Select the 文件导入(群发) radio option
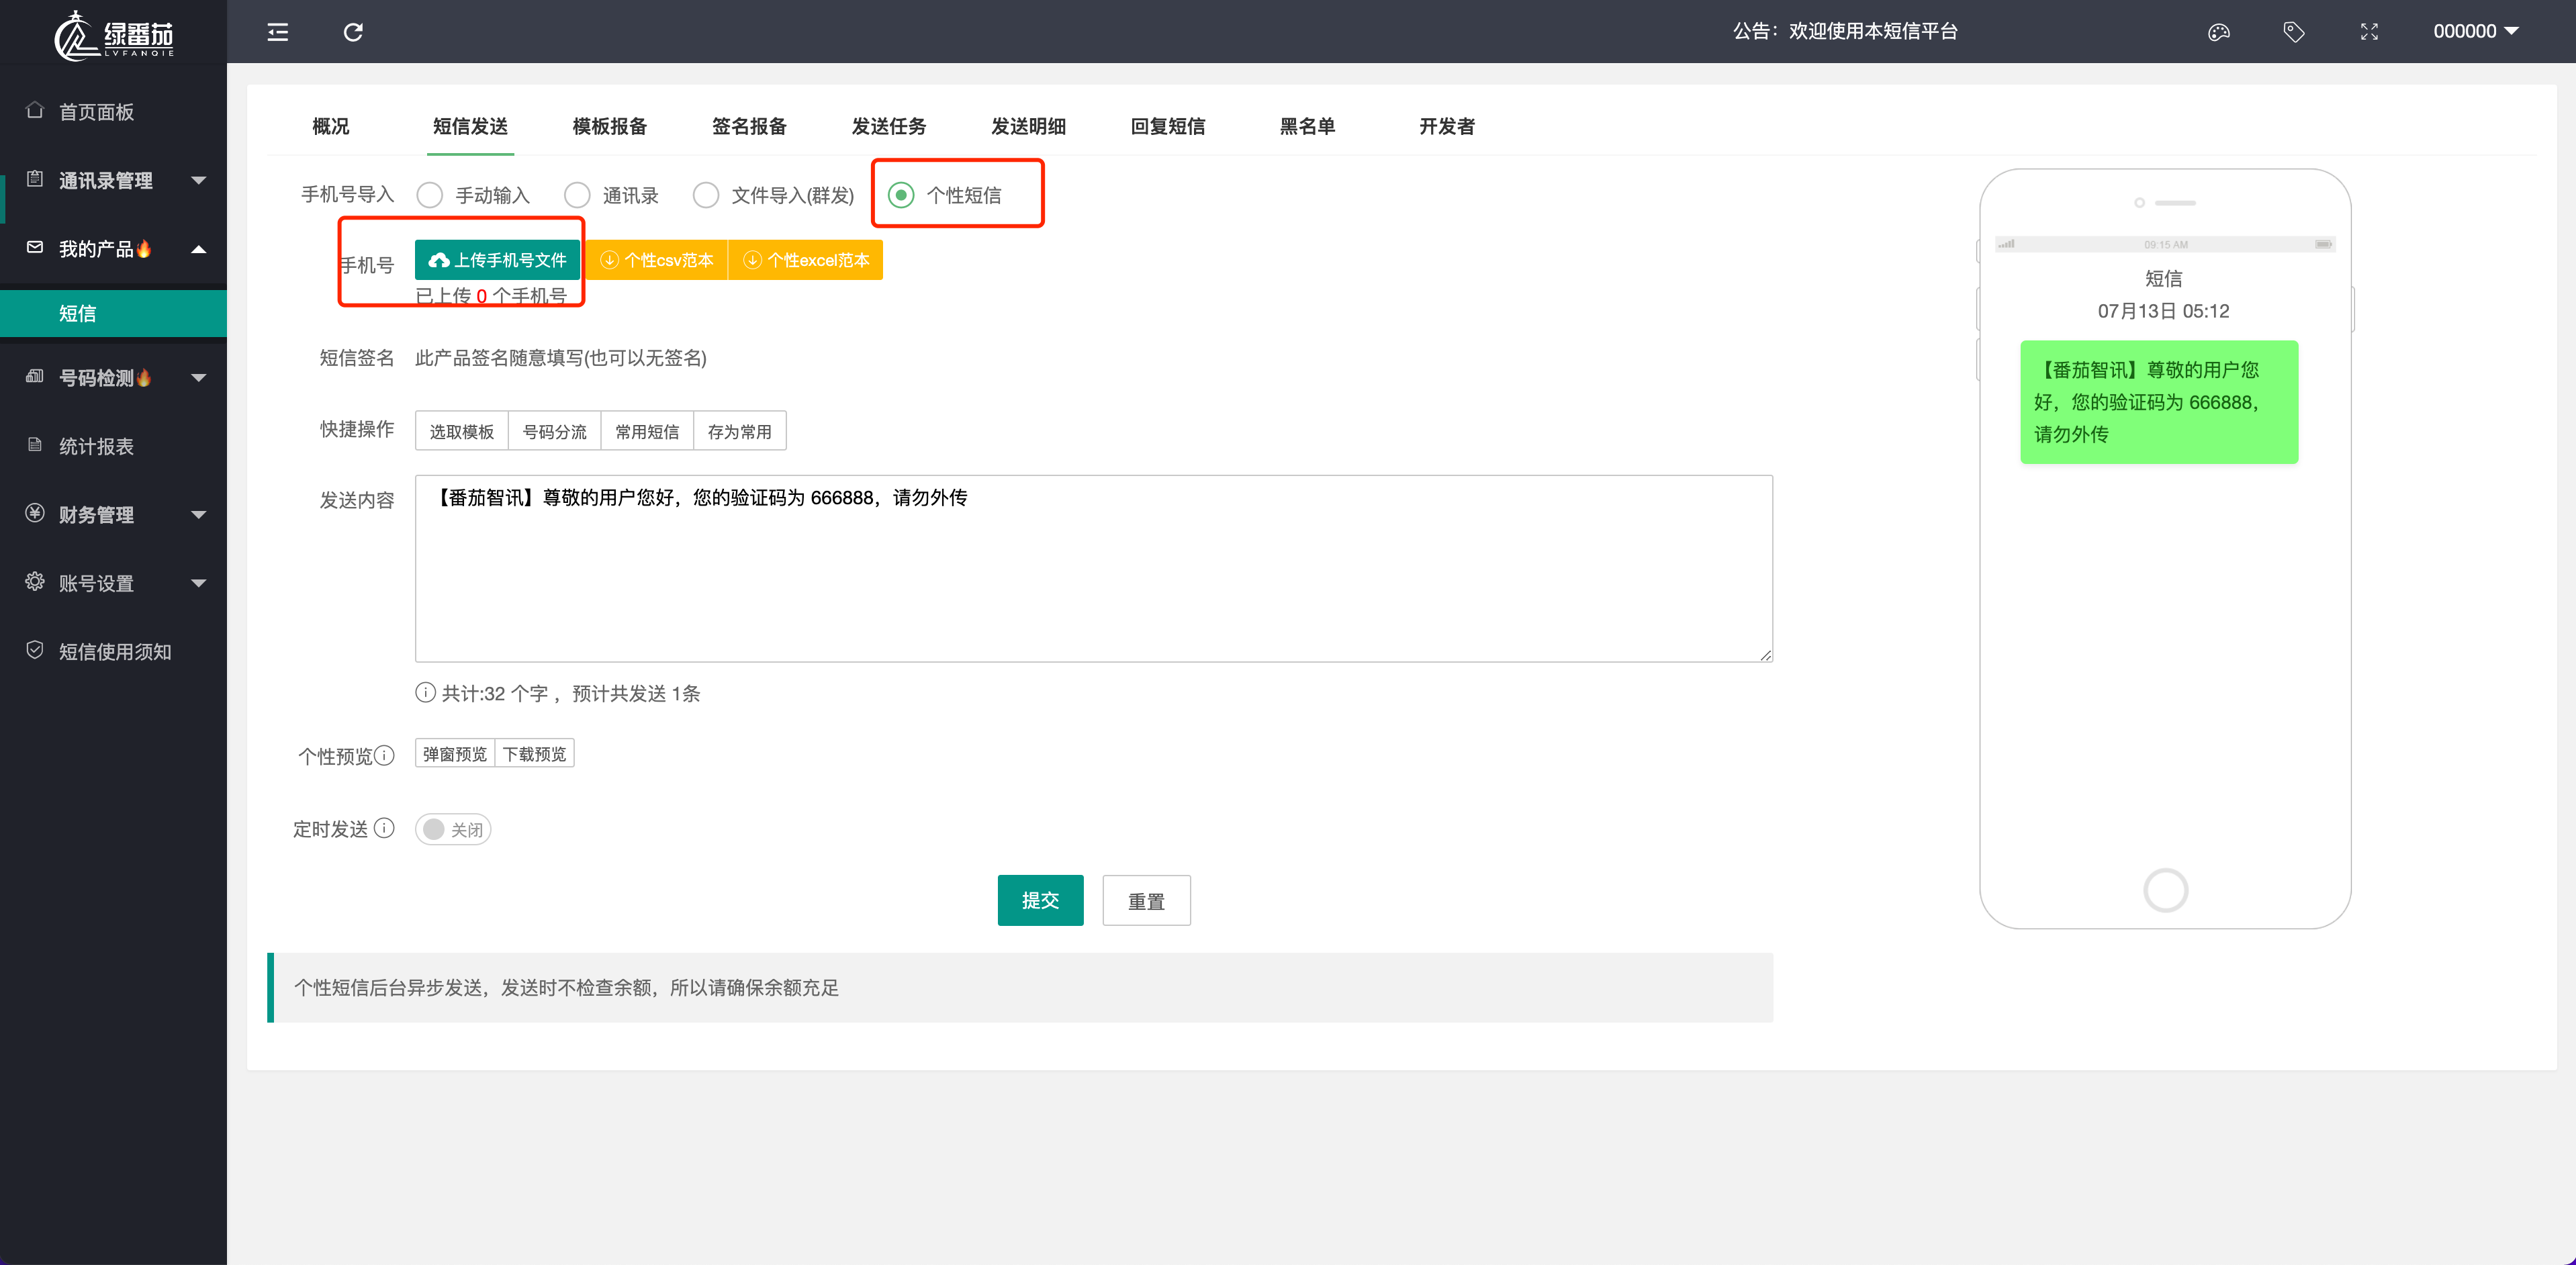Image resolution: width=2576 pixels, height=1265 pixels. [706, 195]
